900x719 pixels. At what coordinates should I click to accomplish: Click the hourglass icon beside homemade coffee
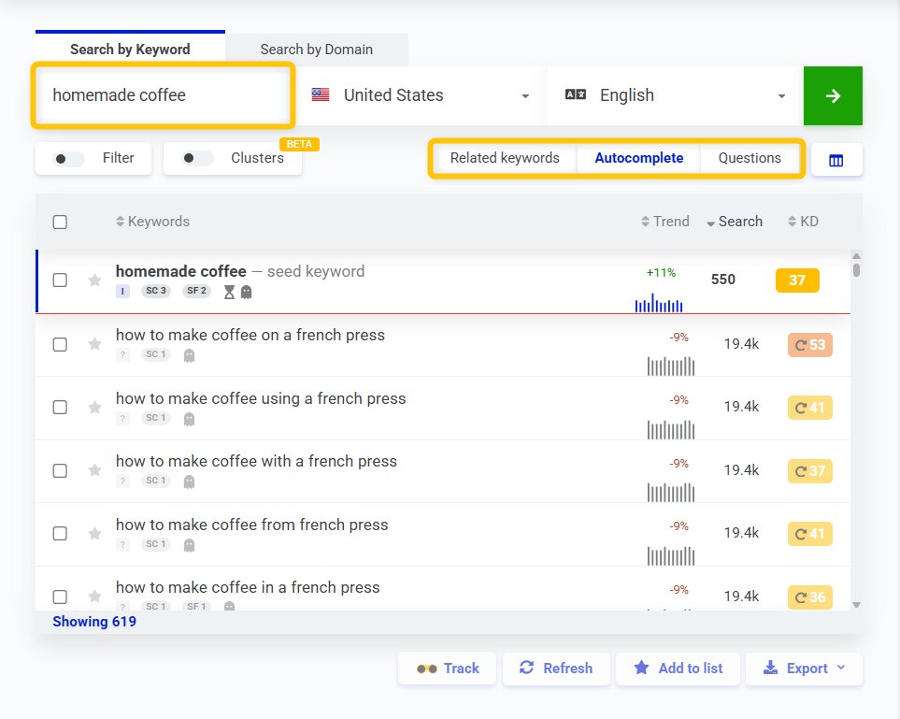229,293
